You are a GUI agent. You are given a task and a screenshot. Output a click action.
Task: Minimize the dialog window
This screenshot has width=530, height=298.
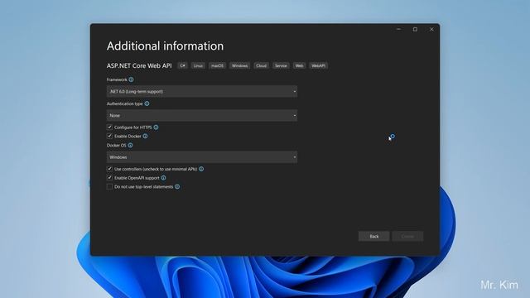[399, 30]
